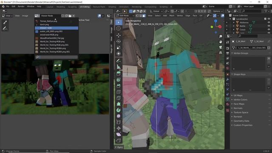Collapse the Shape Keys panel
Screen dimensions: 272x153
click(x=239, y=74)
